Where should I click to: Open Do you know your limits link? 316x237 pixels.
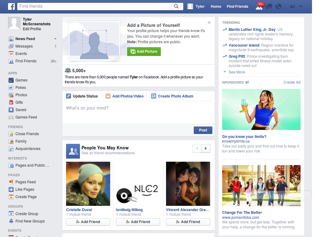pos(244,137)
